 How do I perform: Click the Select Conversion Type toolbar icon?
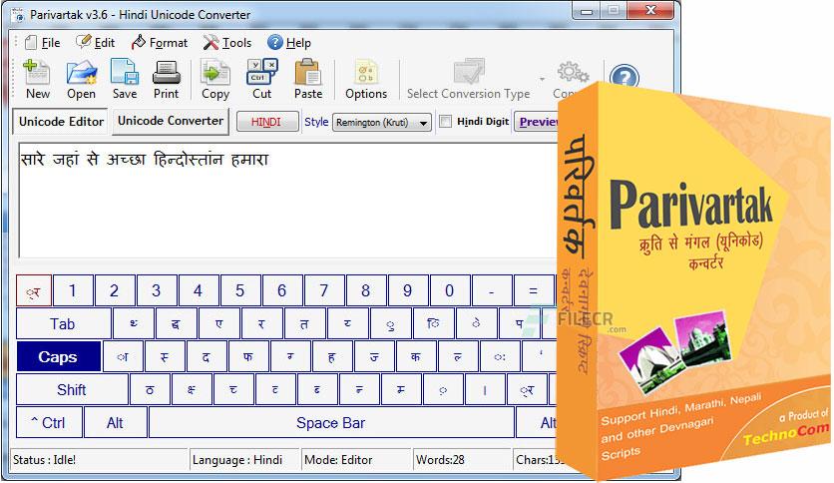point(469,79)
